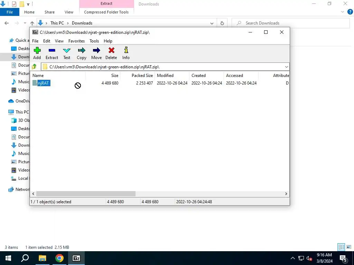Screen dimensions: 354x265
Task: Select This PC in the navigation pane
Action: tap(19, 112)
